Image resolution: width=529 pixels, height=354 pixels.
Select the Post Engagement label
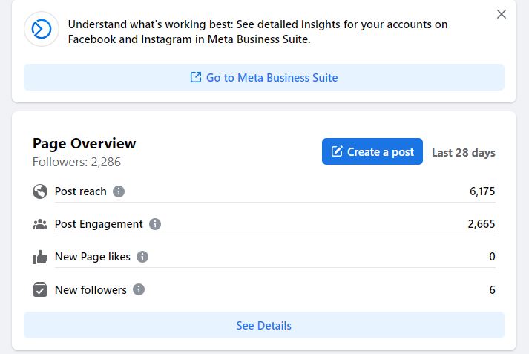[99, 224]
